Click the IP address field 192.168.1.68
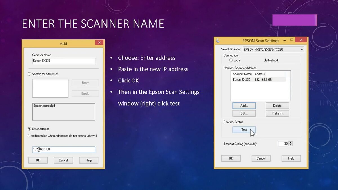 (64, 149)
